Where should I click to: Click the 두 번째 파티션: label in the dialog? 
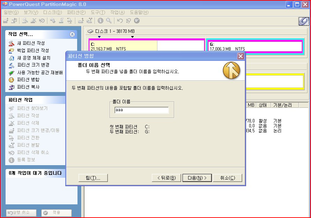124,132
